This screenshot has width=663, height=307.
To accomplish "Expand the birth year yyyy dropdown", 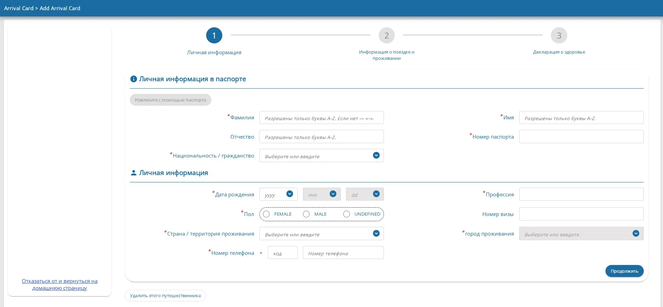I will (290, 194).
